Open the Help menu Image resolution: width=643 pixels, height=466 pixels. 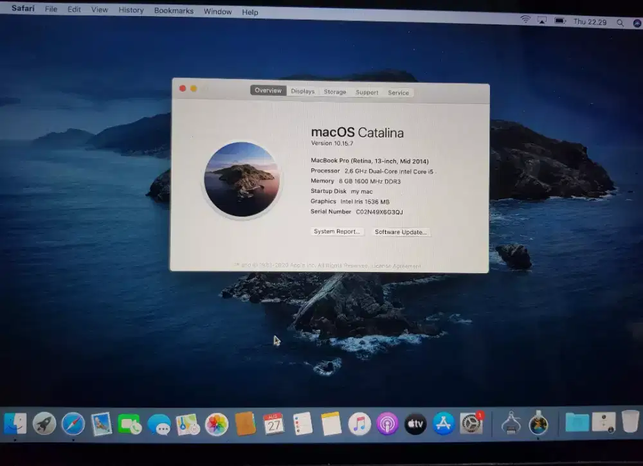249,12
